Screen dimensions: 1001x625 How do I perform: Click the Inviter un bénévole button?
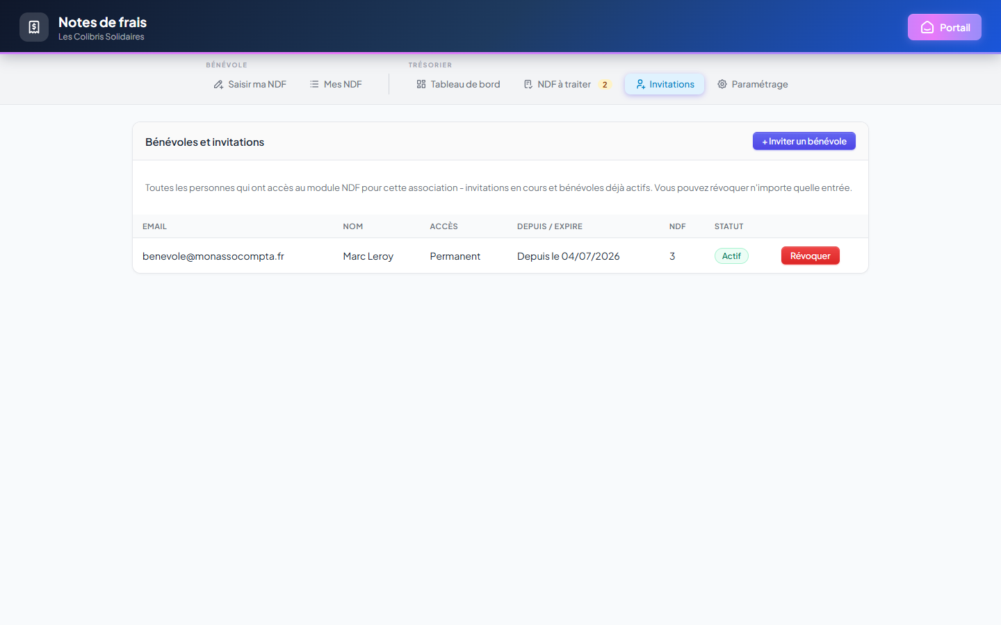pyautogui.click(x=804, y=141)
